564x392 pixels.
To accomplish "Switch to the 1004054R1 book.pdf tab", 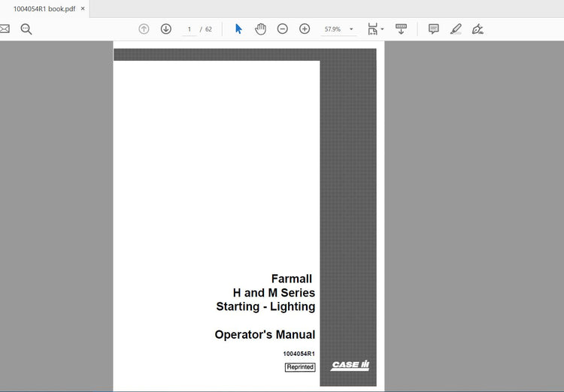I will pos(44,8).
